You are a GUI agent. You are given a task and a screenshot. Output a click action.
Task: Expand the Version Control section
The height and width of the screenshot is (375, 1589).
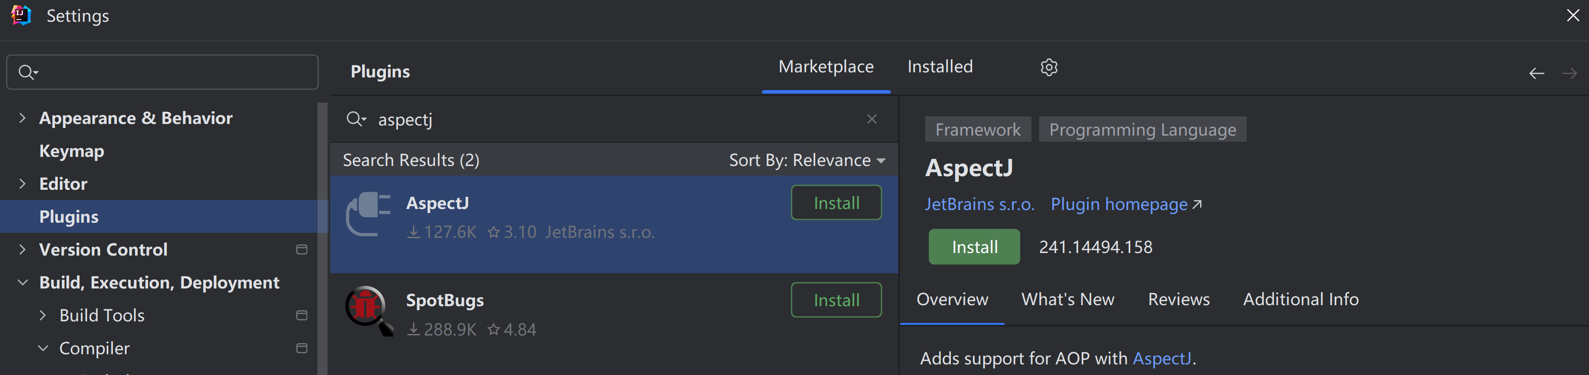22,250
